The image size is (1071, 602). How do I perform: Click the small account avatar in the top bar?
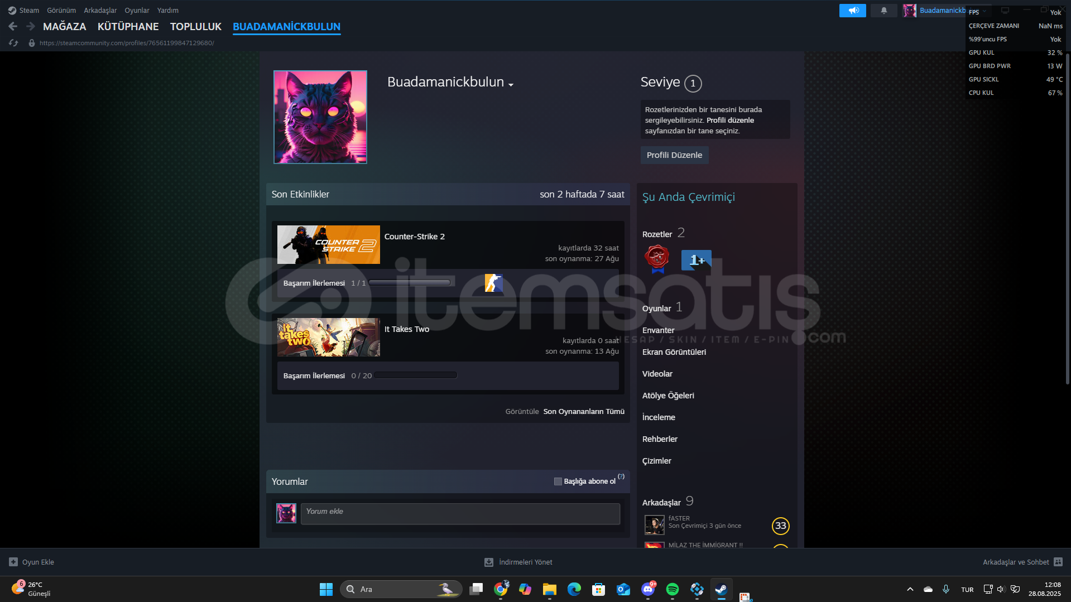[910, 11]
